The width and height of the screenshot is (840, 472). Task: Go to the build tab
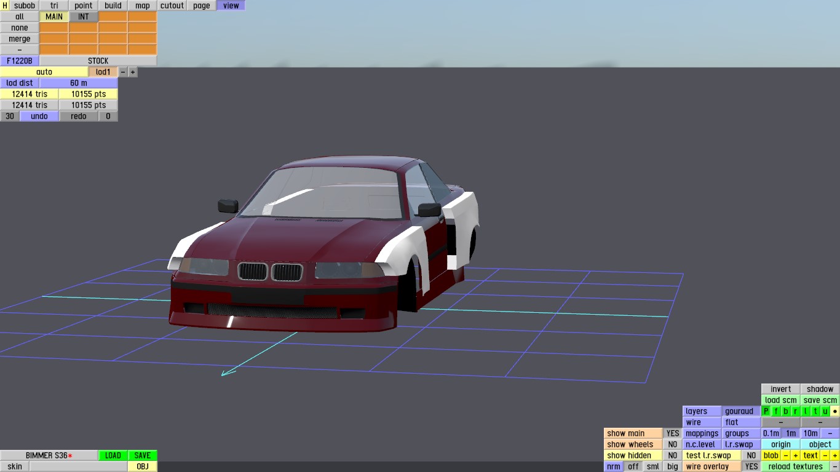coord(113,6)
